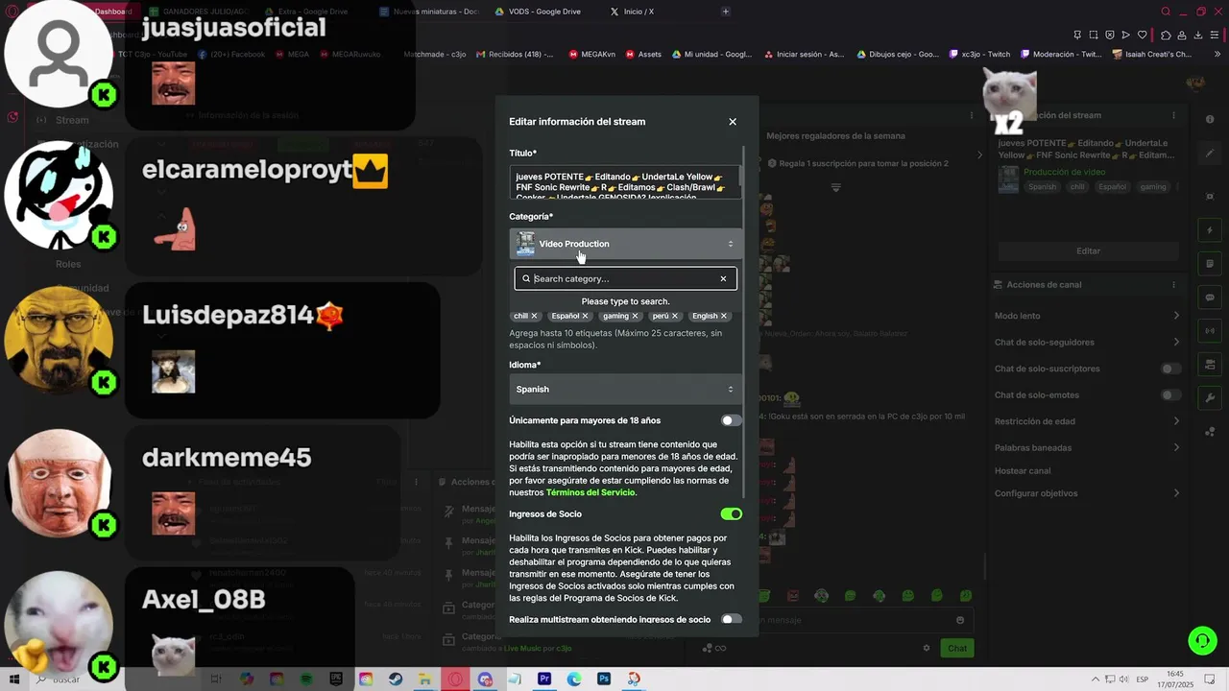Click the lightning bolt icon in right sidebar

(1210, 230)
